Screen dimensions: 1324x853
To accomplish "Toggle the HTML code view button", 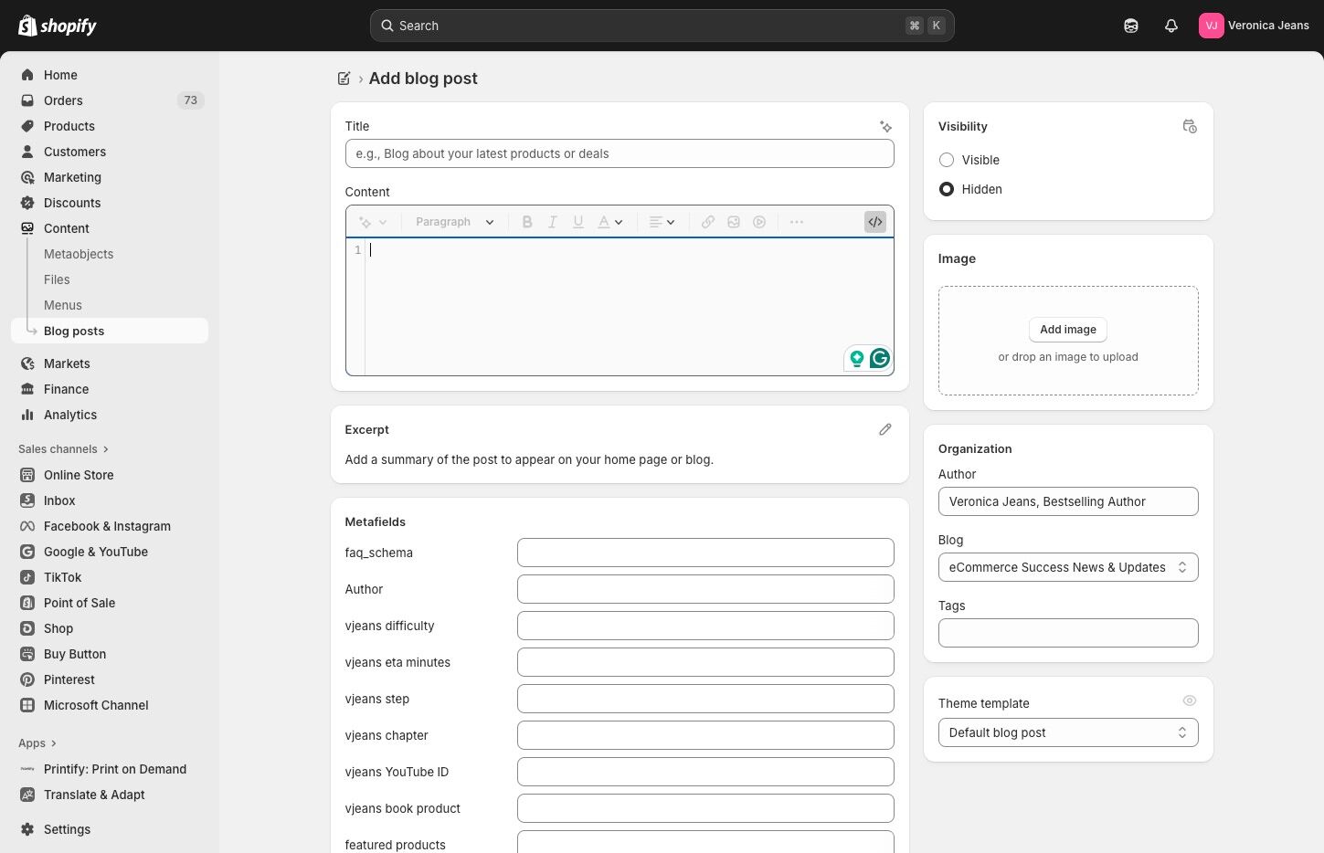I will 874,222.
